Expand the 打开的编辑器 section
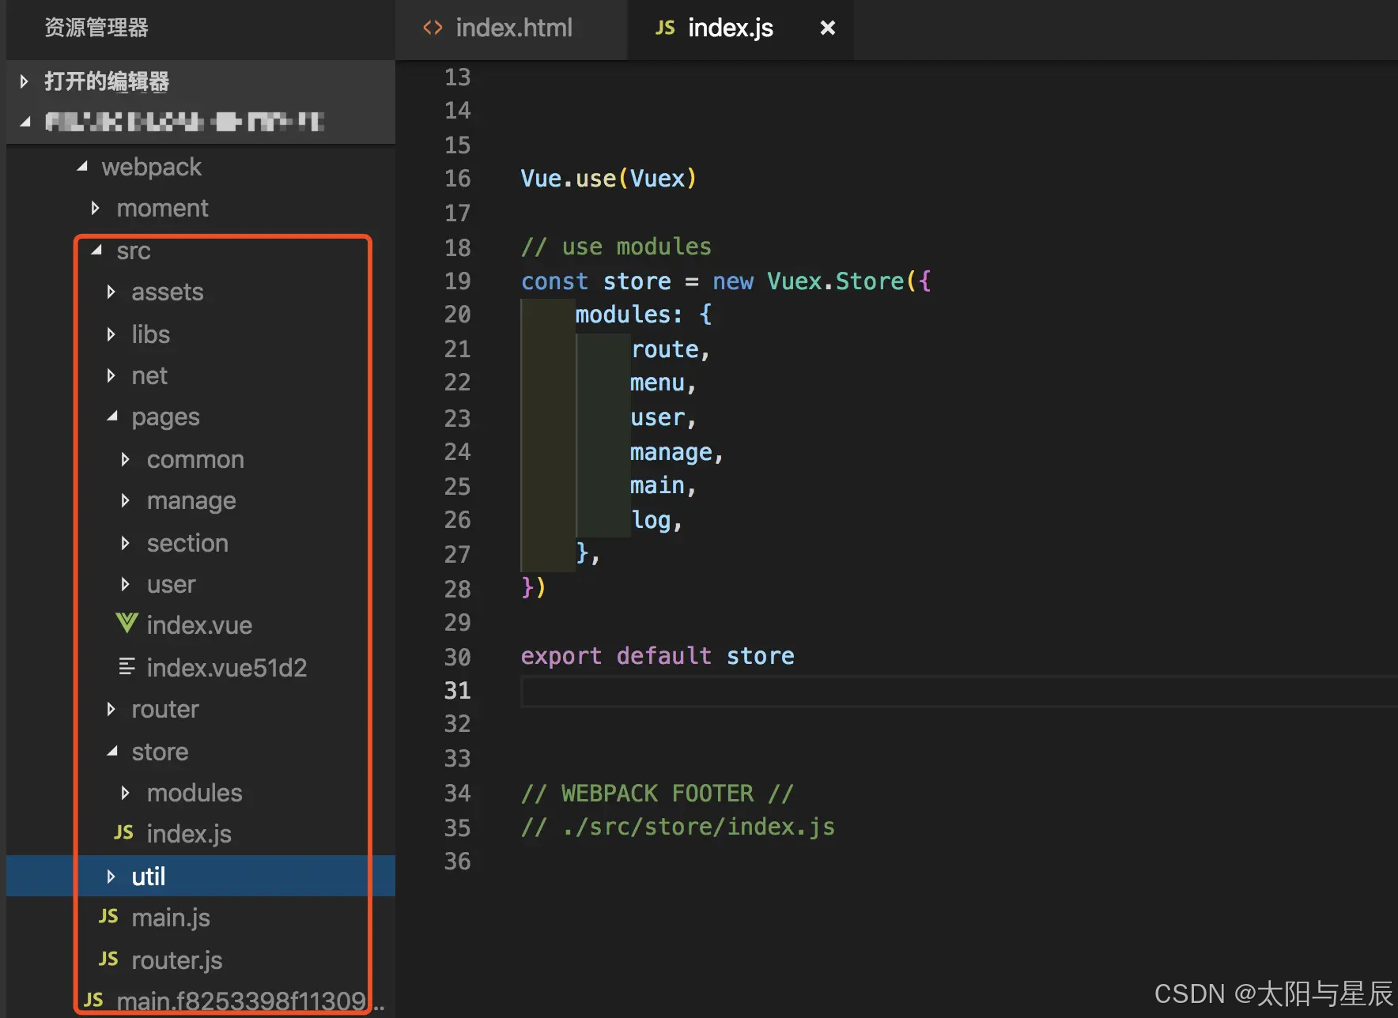This screenshot has width=1398, height=1018. pyautogui.click(x=24, y=81)
